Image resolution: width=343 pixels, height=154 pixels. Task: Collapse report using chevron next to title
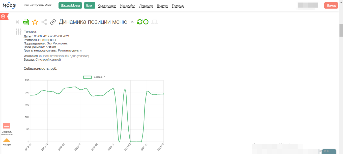pyautogui.click(x=132, y=22)
